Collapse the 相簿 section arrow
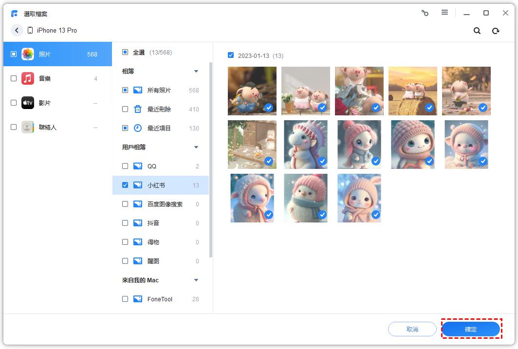The height and width of the screenshot is (349, 518). tap(196, 72)
